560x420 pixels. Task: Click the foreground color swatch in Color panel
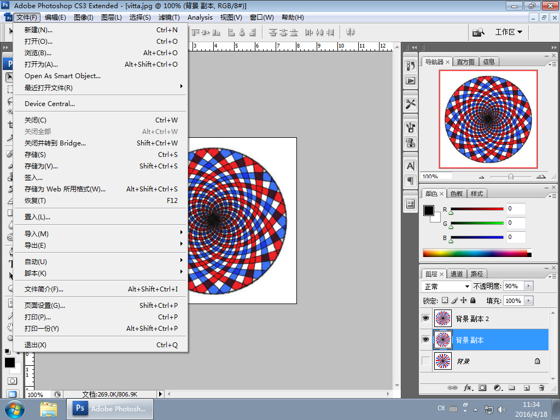429,211
